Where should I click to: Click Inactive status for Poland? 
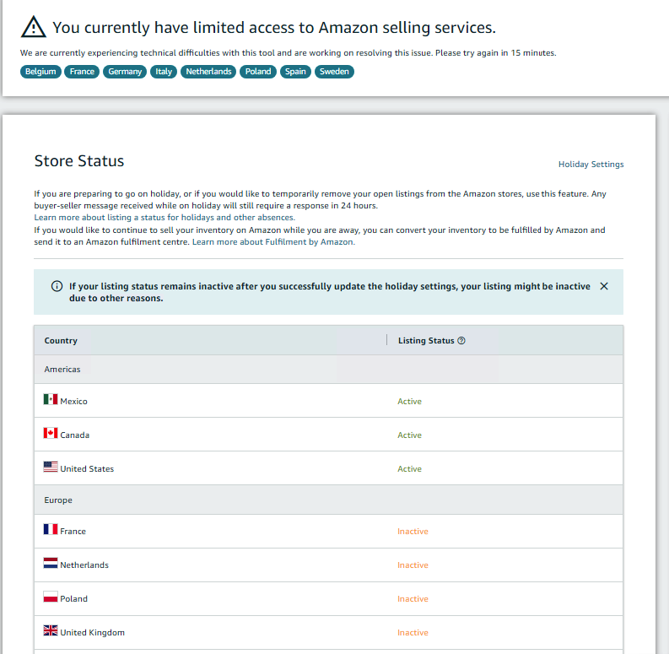coord(413,599)
